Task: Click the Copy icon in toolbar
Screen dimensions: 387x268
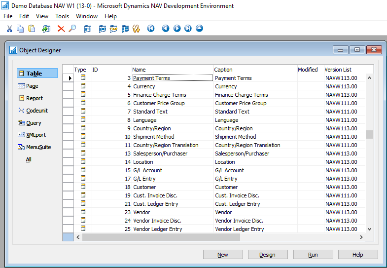Action: point(20,29)
